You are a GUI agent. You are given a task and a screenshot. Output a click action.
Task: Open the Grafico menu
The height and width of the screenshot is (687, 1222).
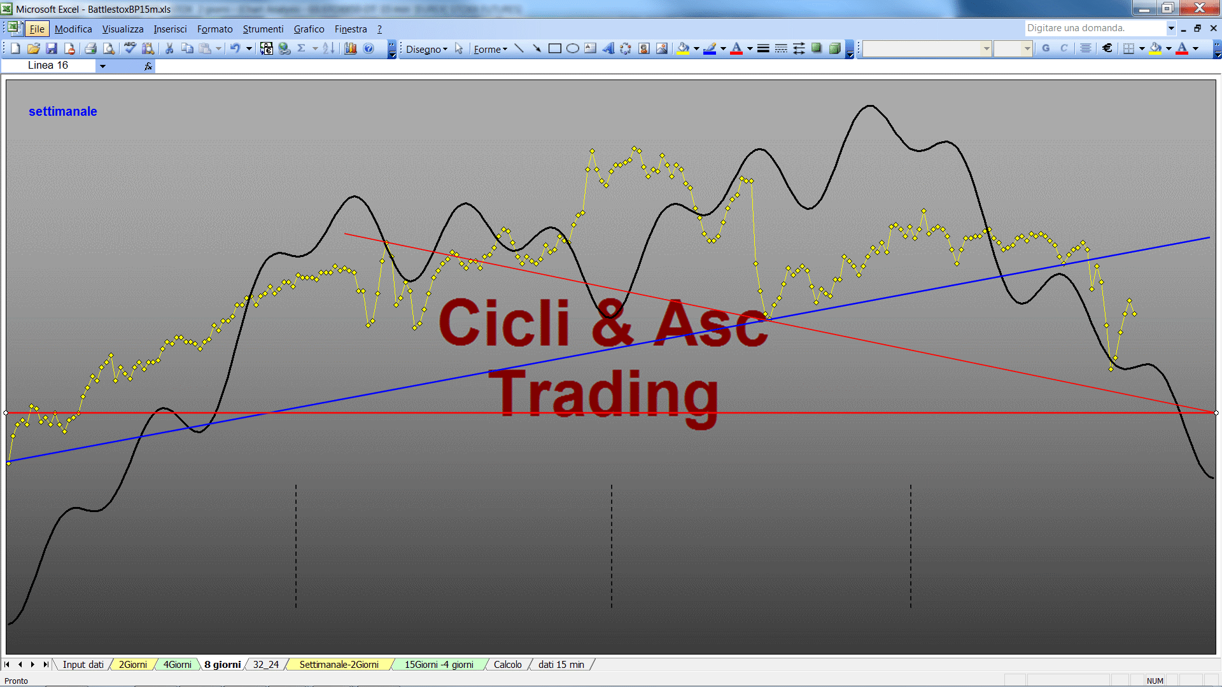click(x=309, y=29)
